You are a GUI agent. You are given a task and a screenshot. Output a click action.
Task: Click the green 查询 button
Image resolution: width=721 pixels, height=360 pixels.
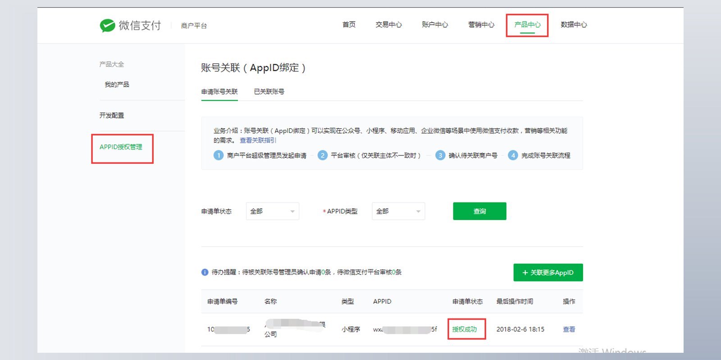(479, 211)
